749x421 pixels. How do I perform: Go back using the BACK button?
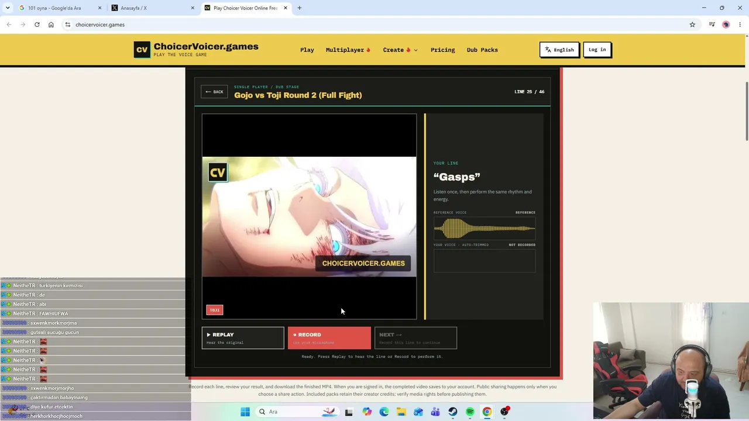214,92
